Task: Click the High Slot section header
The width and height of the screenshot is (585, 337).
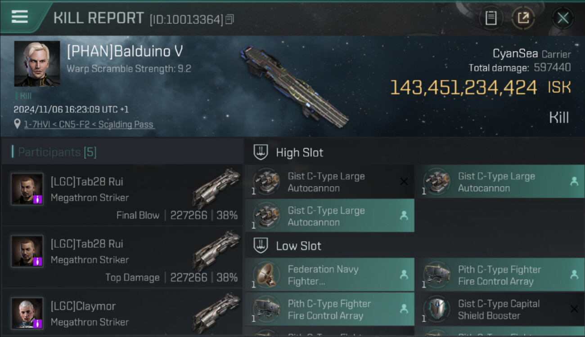Action: tap(299, 153)
